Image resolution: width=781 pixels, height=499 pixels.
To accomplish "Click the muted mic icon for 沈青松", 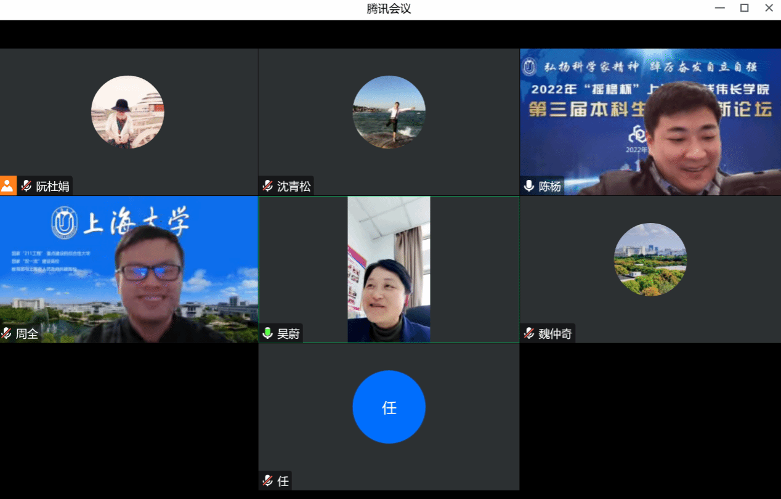I will 267,186.
